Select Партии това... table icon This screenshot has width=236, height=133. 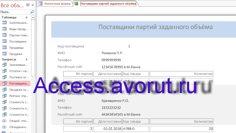tap(4, 35)
